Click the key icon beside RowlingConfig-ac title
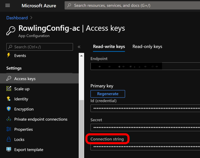200x158 pixels. pyautogui.click(x=11, y=31)
